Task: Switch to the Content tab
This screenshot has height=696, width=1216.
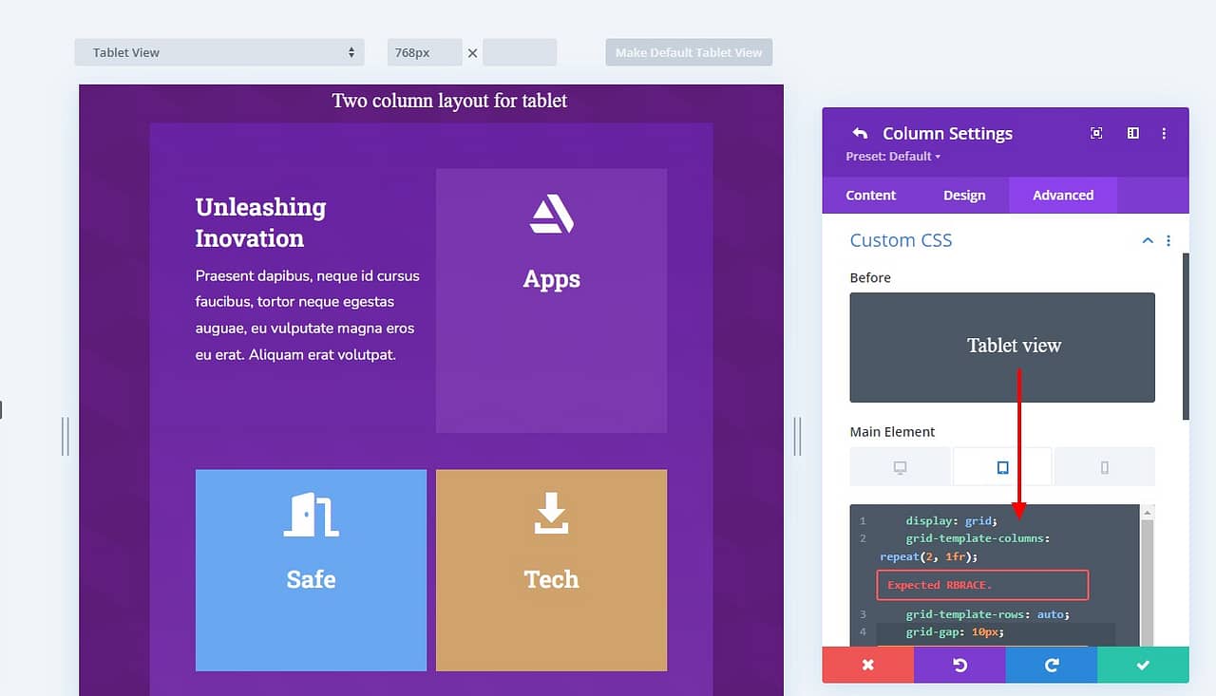Action: [870, 196]
